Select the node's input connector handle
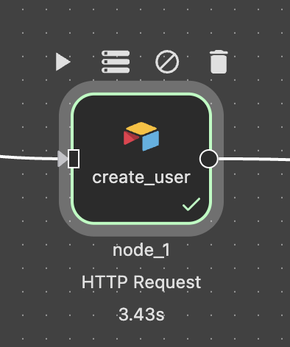The width and height of the screenshot is (290, 347). [74, 159]
